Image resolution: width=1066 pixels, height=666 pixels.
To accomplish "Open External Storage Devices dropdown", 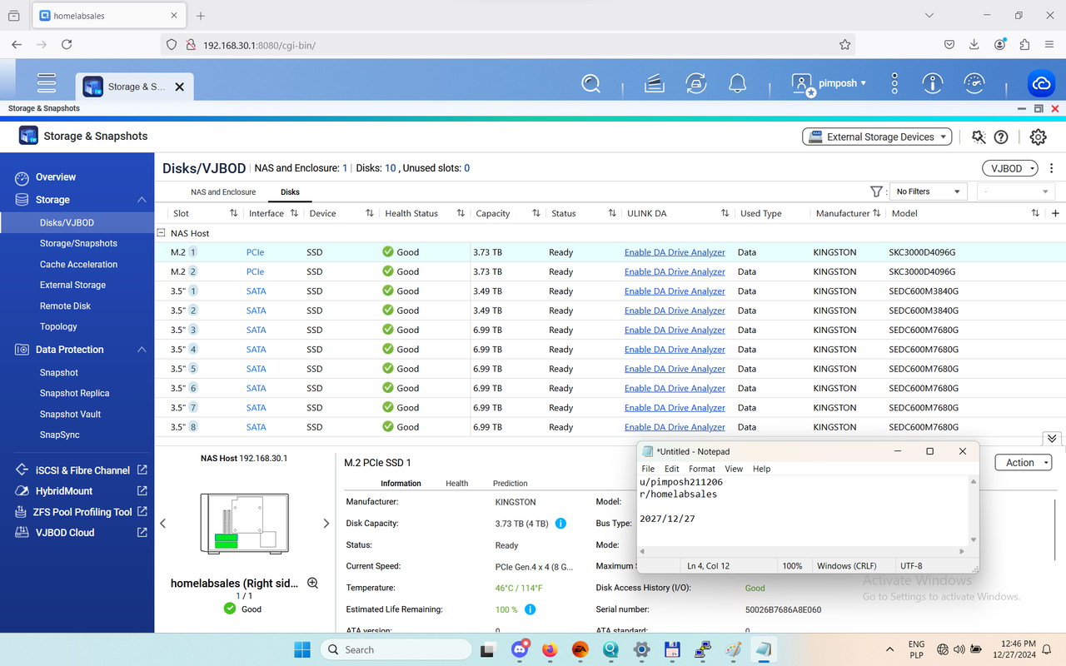I will coord(877,137).
